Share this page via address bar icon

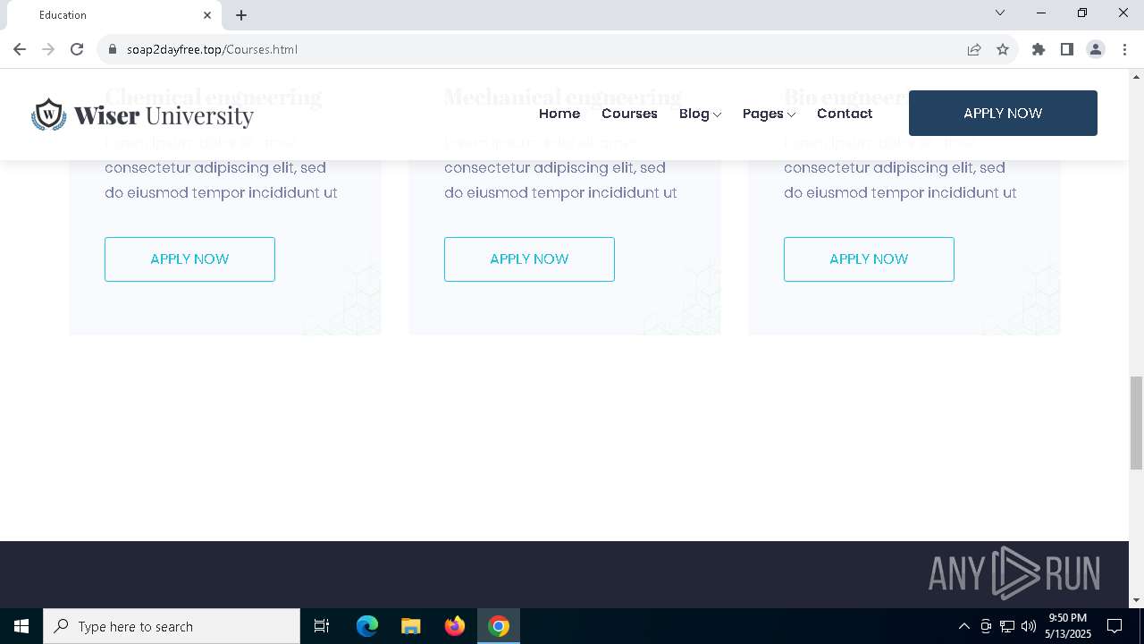tap(974, 49)
